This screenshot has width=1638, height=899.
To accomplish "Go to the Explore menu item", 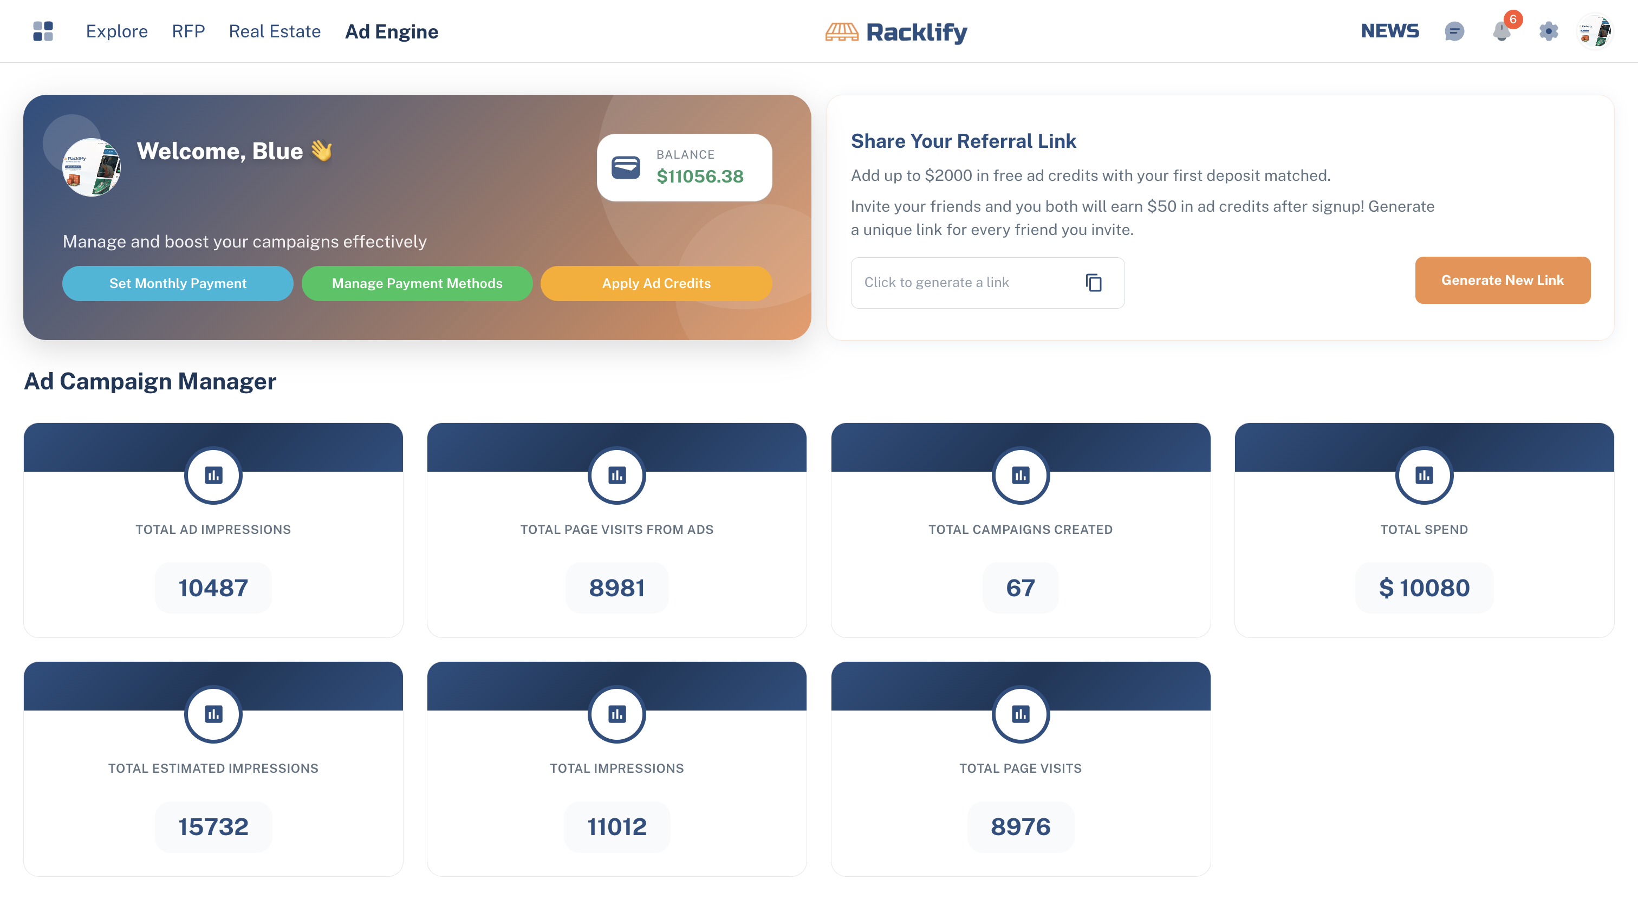I will (117, 31).
